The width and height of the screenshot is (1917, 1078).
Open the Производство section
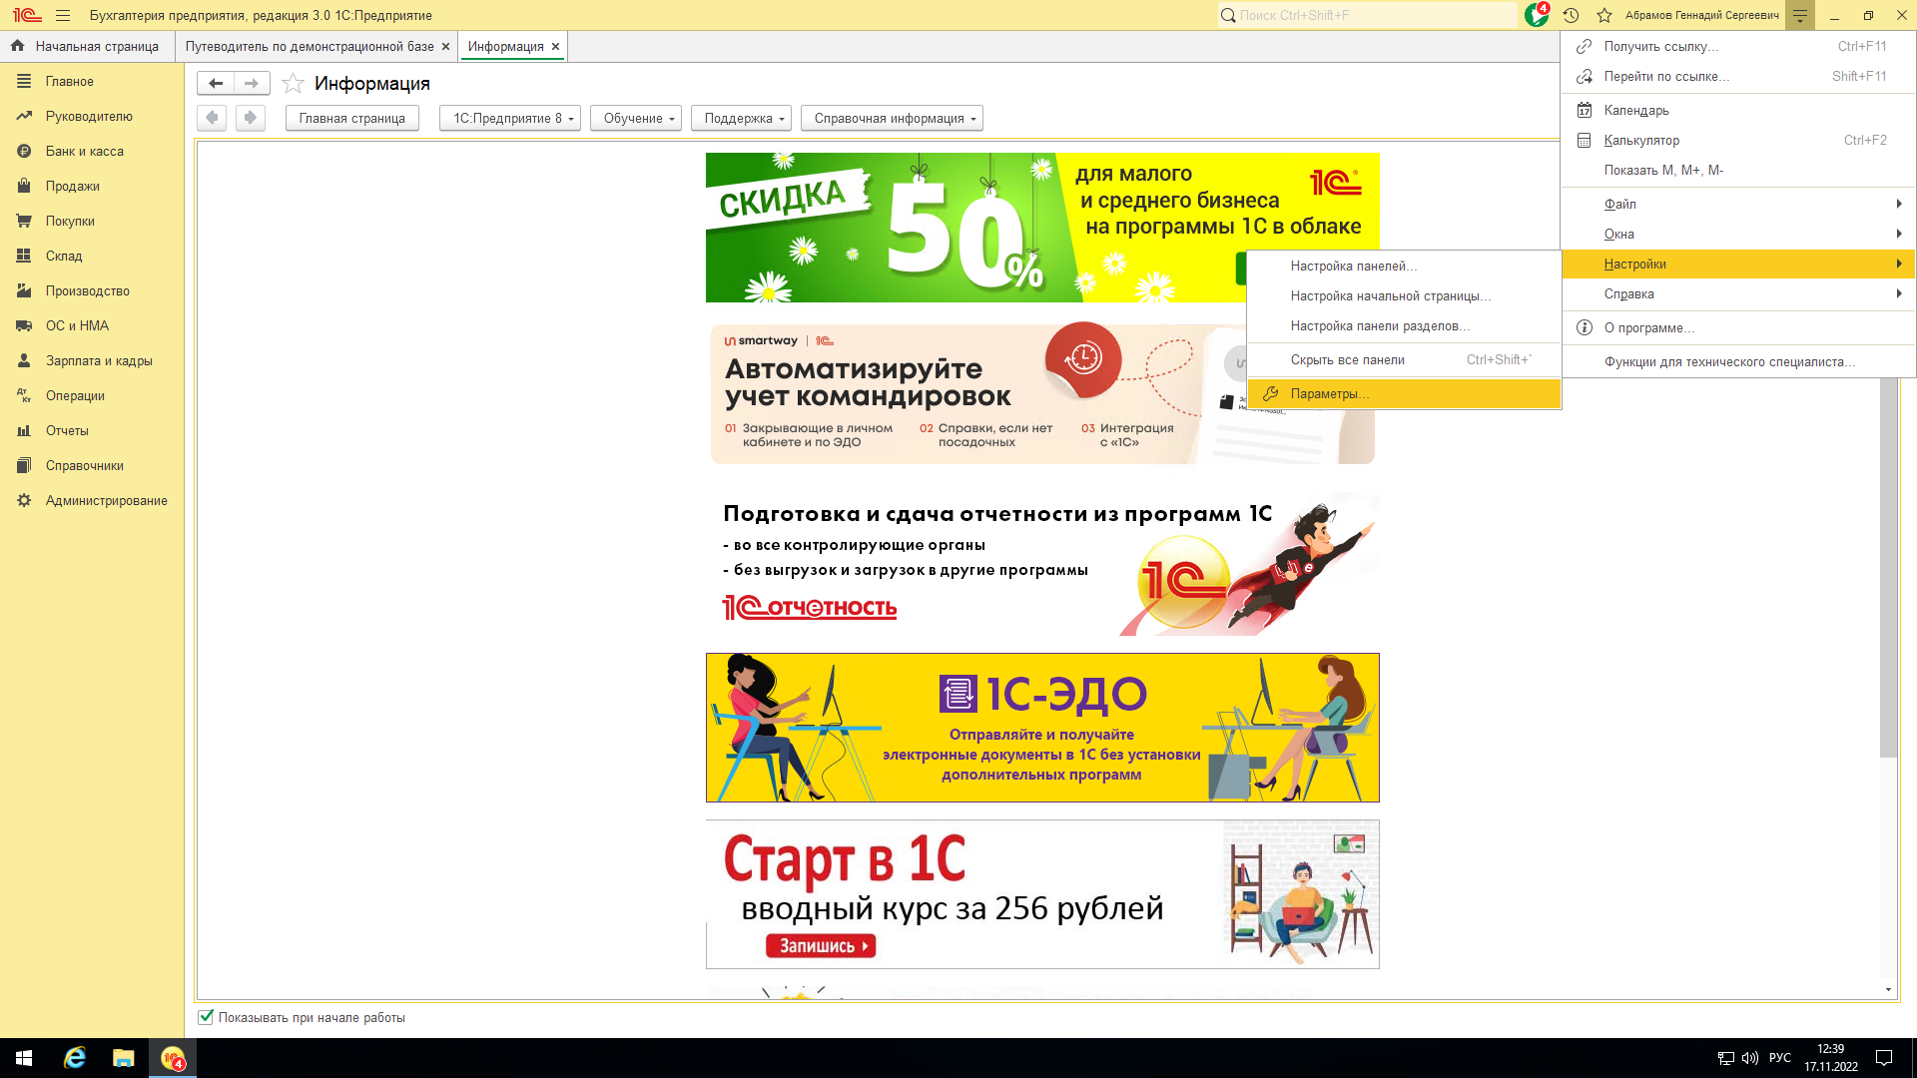(x=92, y=291)
